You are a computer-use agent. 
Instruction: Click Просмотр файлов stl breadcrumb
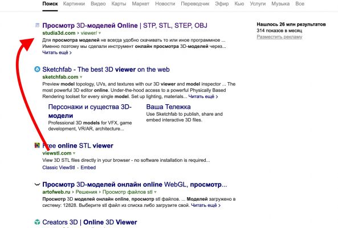[128, 192]
